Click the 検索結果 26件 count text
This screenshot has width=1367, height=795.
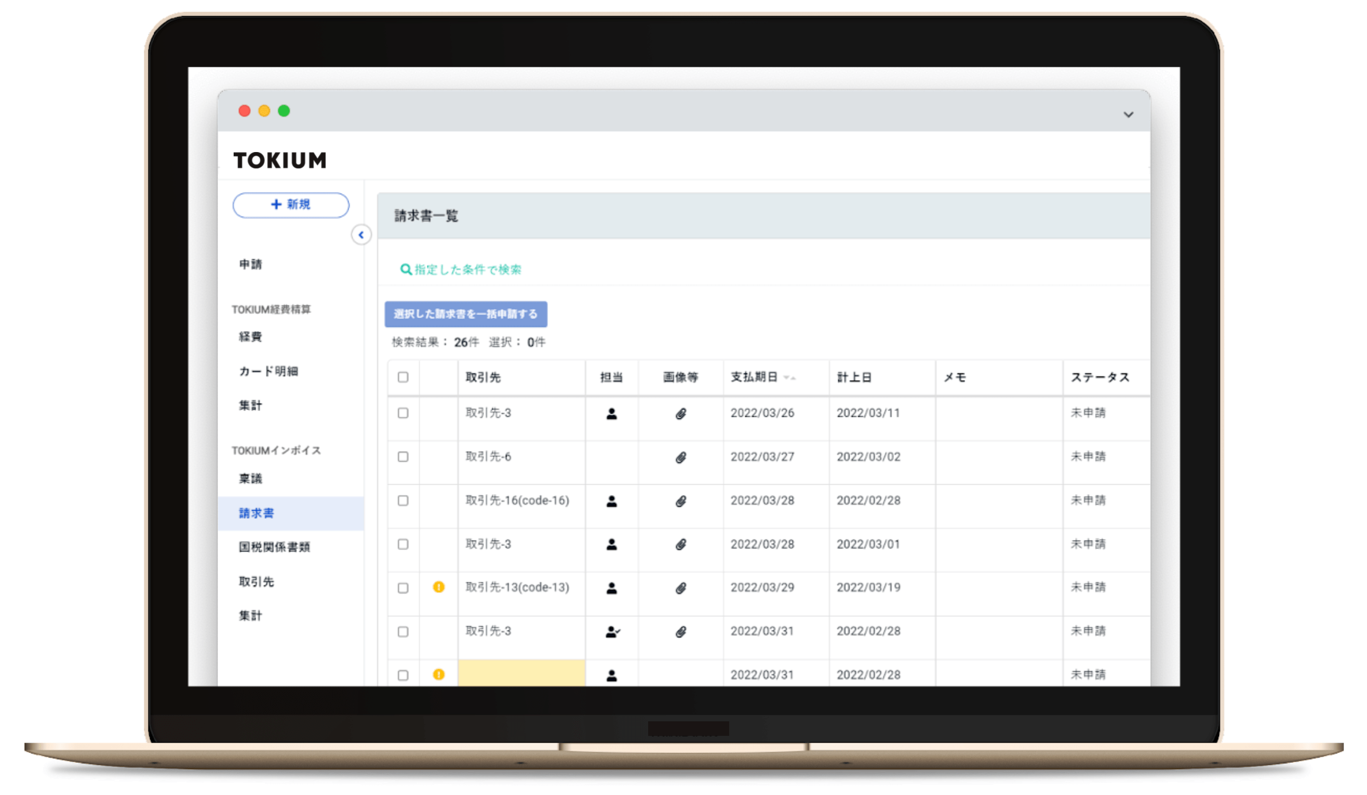[x=435, y=342]
